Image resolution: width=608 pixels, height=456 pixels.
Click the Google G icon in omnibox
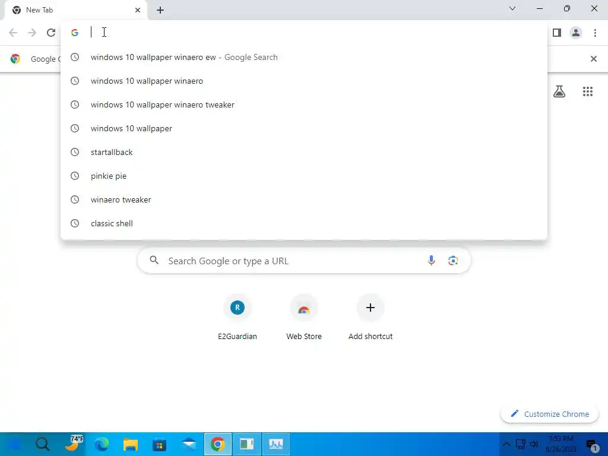(75, 33)
